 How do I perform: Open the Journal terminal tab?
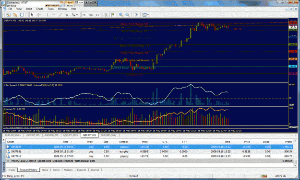coord(95,170)
